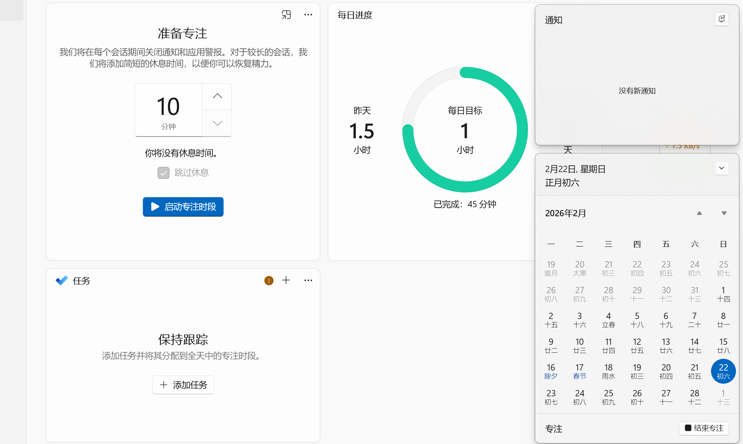Click the orange alert icon in 任务 panel
The width and height of the screenshot is (743, 444).
269,280
